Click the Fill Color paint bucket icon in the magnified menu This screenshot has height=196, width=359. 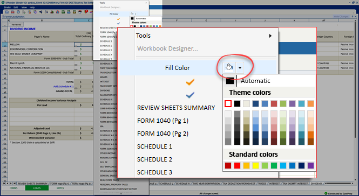click(229, 68)
